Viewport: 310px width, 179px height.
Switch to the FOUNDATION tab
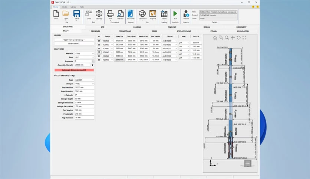243,31
